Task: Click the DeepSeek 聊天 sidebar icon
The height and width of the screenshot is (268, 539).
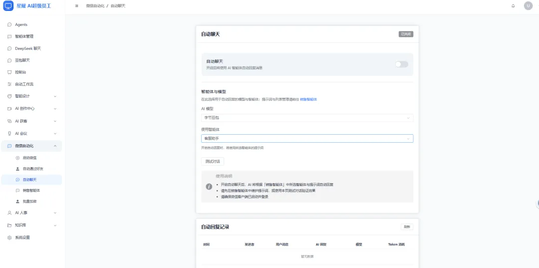Action: tap(9, 48)
